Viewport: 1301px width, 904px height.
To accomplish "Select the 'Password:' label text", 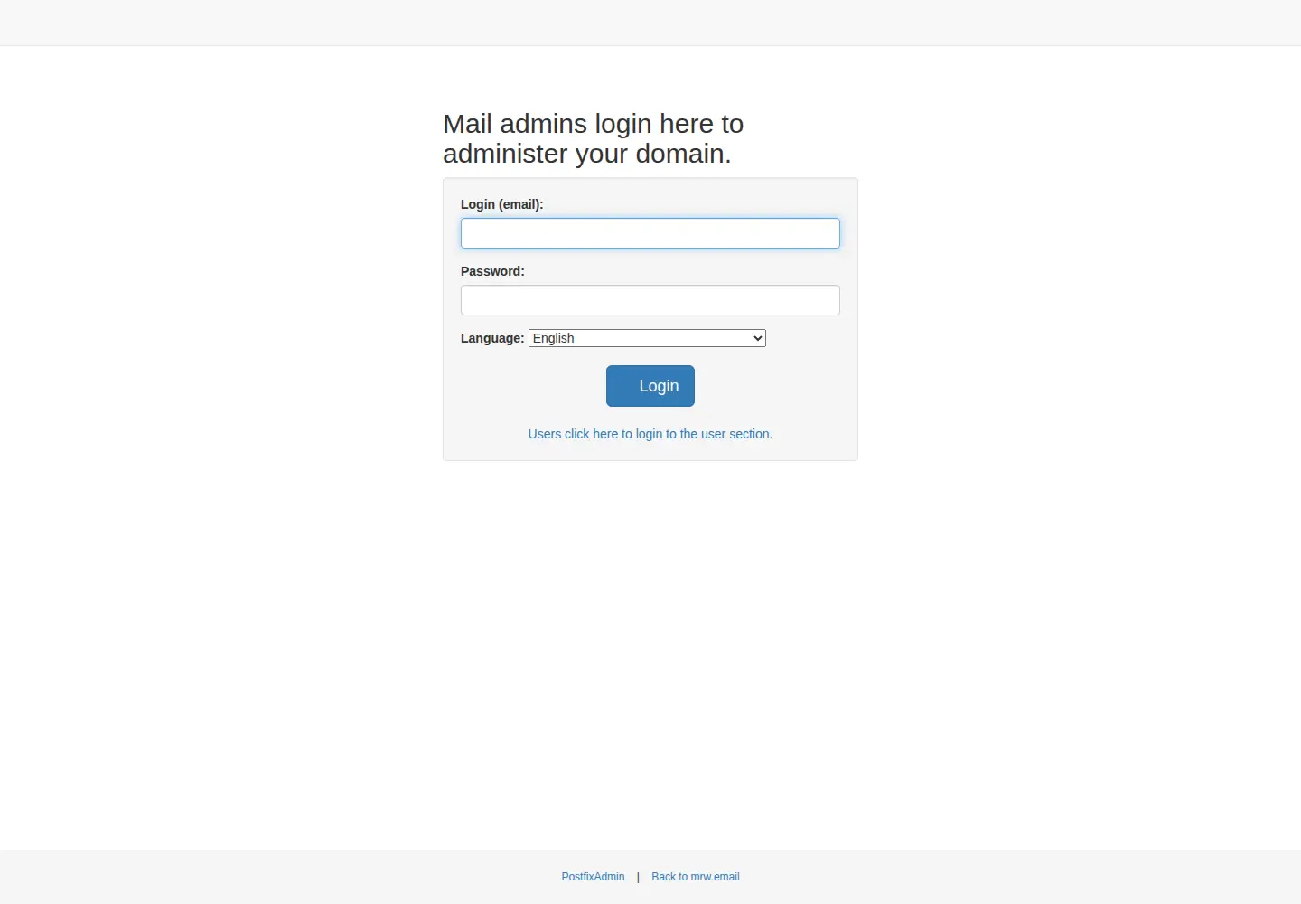I will click(x=492, y=271).
